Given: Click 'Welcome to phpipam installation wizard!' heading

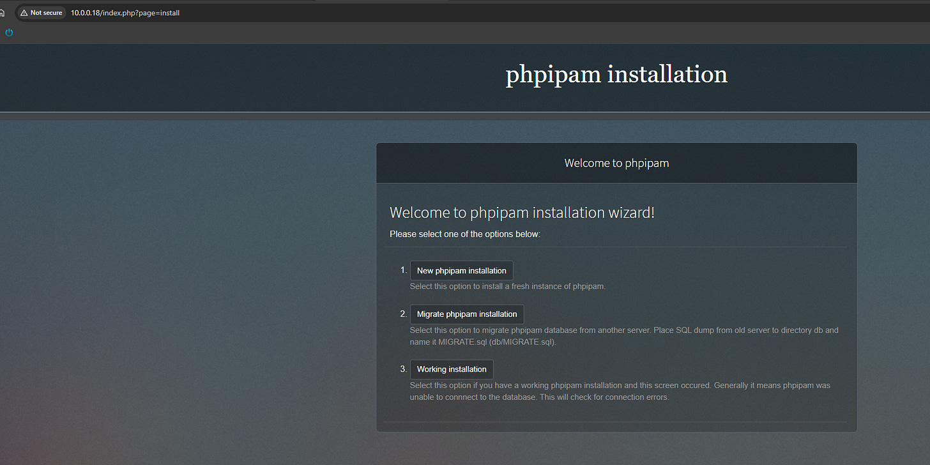Looking at the screenshot, I should pyautogui.click(x=522, y=213).
